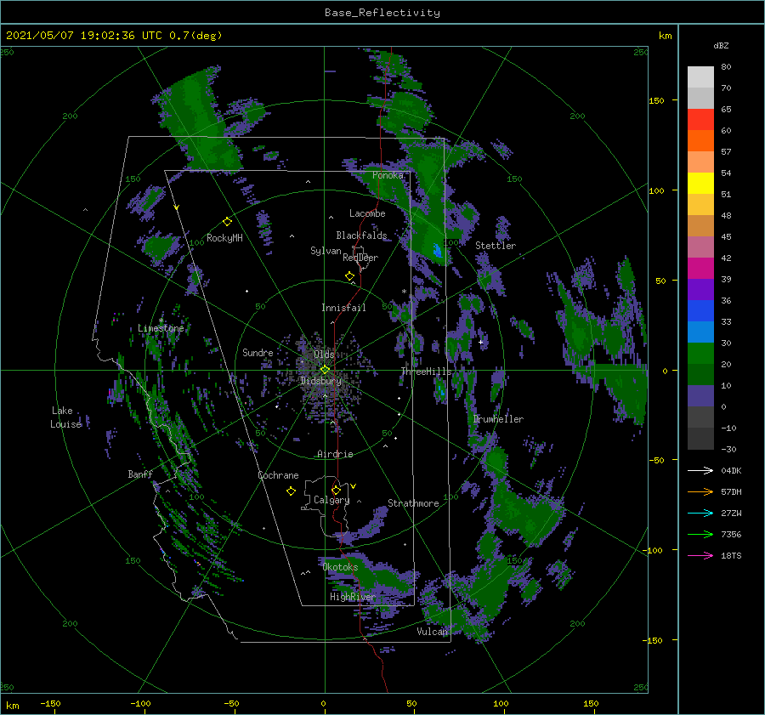
Task: Click the lightest gray swatch atop dBZ scale
Action: click(x=700, y=77)
